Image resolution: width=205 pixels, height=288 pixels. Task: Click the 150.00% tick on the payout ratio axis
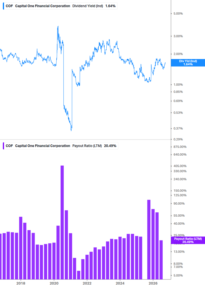pyautogui.click(x=180, y=191)
